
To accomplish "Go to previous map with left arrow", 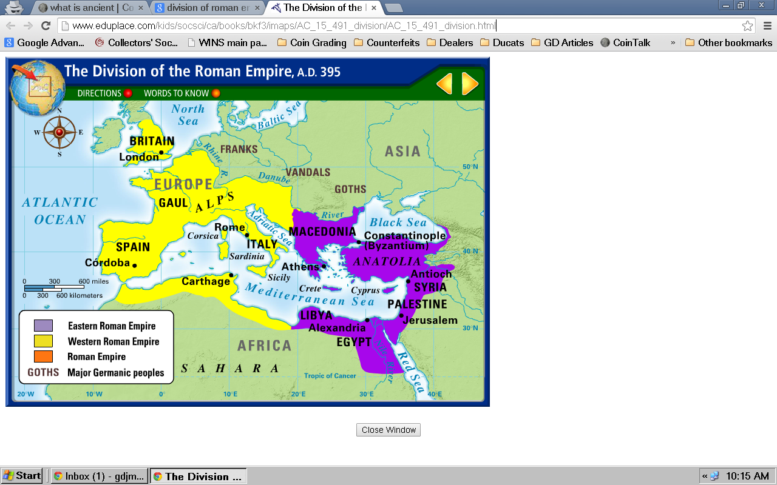I will (444, 84).
